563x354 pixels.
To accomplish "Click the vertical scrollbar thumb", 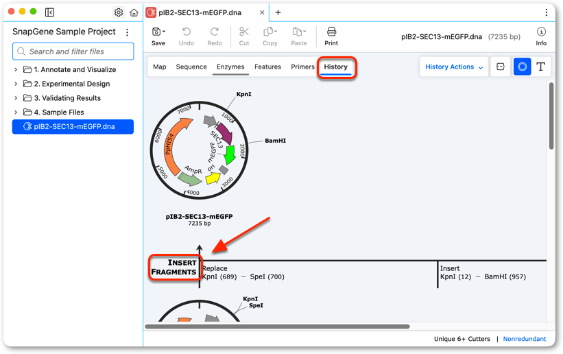I will [x=551, y=116].
